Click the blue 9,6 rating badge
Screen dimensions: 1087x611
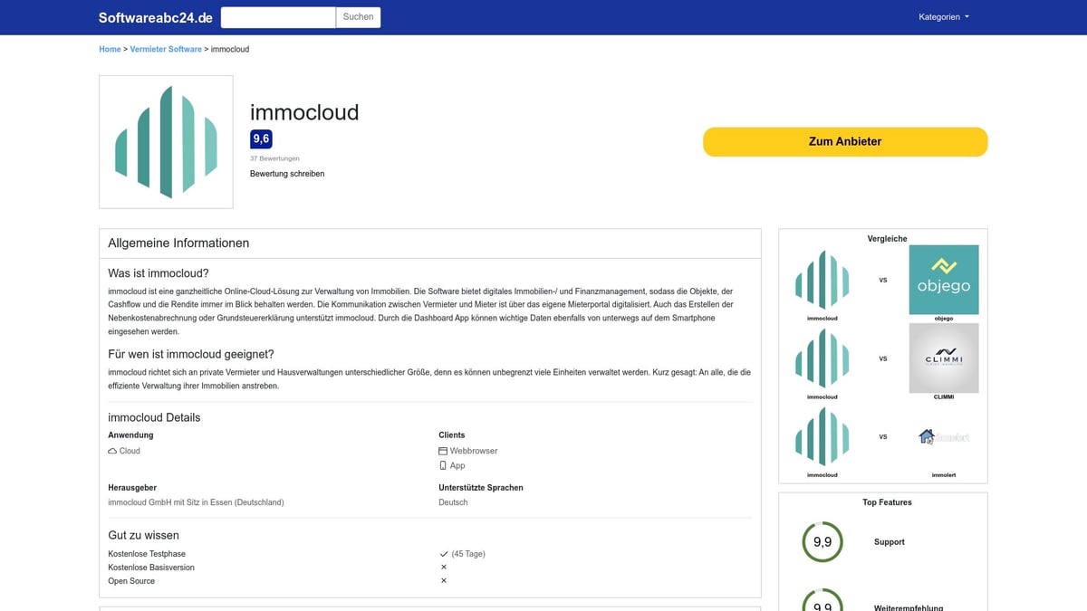click(x=261, y=138)
